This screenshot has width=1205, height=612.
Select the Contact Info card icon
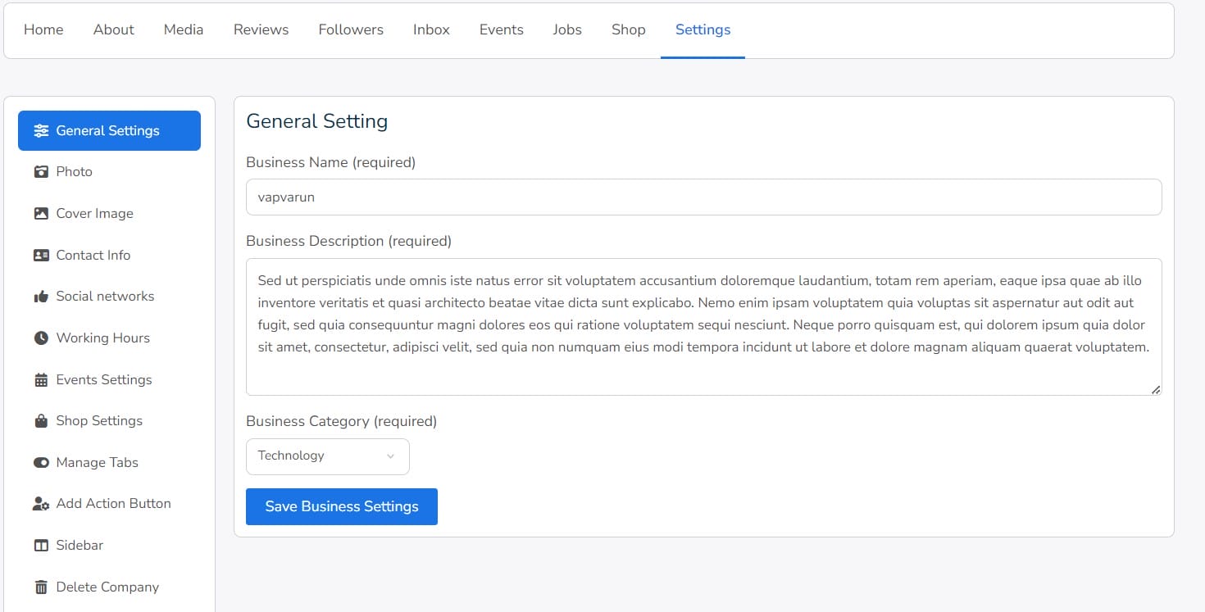pos(41,256)
